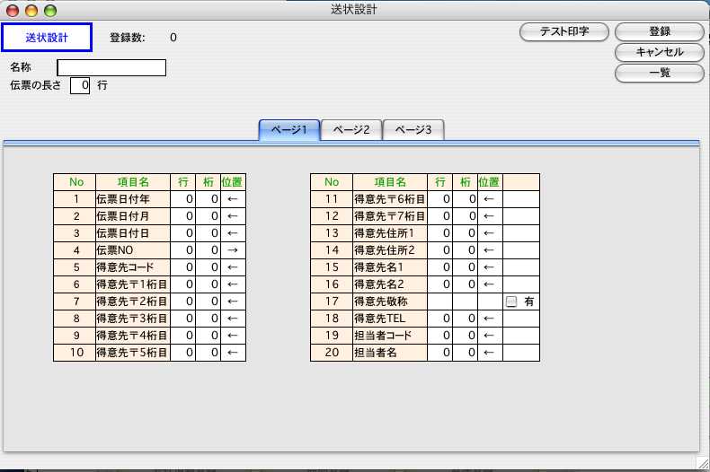
Task: Open the 一覧 list button
Action: [659, 73]
